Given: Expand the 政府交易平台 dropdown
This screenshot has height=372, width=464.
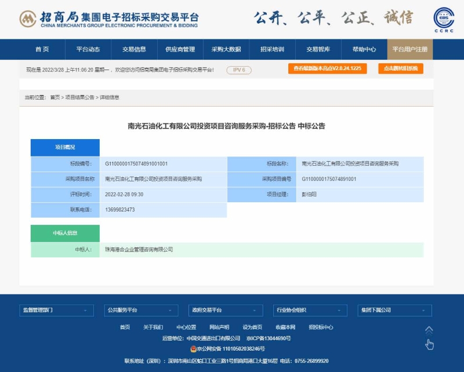Looking at the screenshot, I should [x=225, y=310].
